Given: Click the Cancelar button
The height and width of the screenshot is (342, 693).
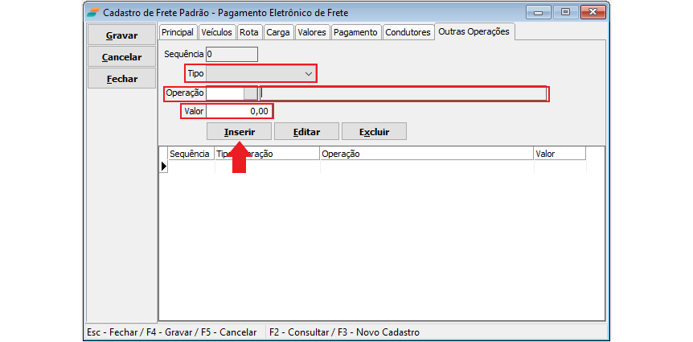Looking at the screenshot, I should [121, 57].
